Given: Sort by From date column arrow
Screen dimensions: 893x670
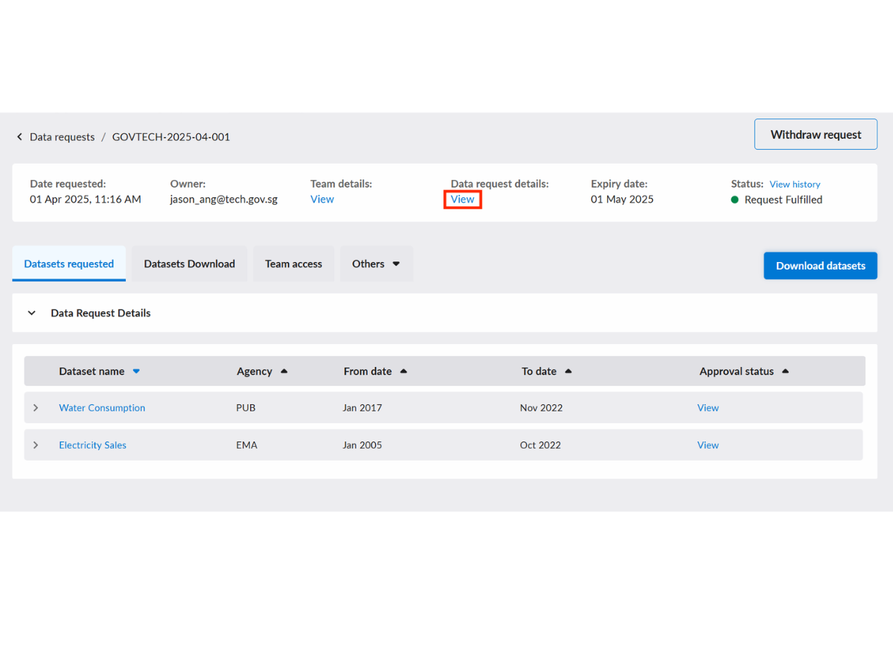Looking at the screenshot, I should (403, 371).
